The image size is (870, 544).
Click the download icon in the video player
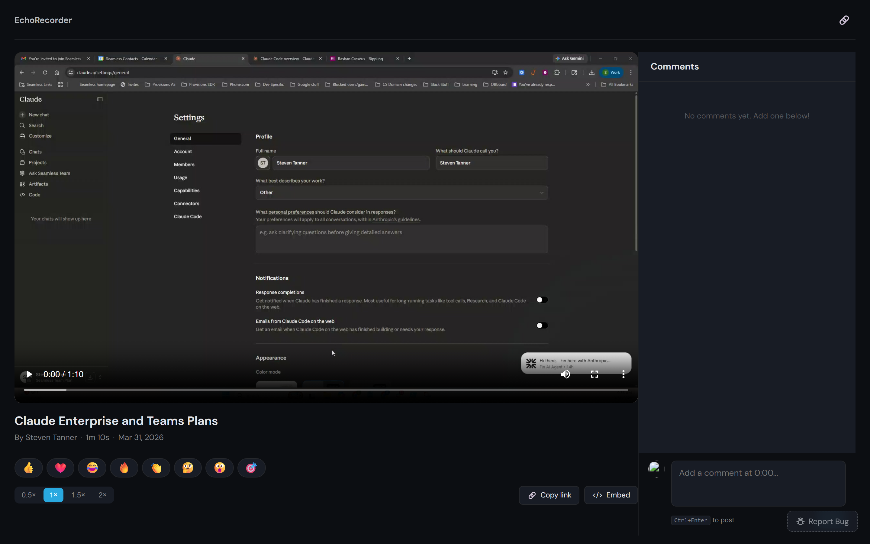pyautogui.click(x=90, y=377)
